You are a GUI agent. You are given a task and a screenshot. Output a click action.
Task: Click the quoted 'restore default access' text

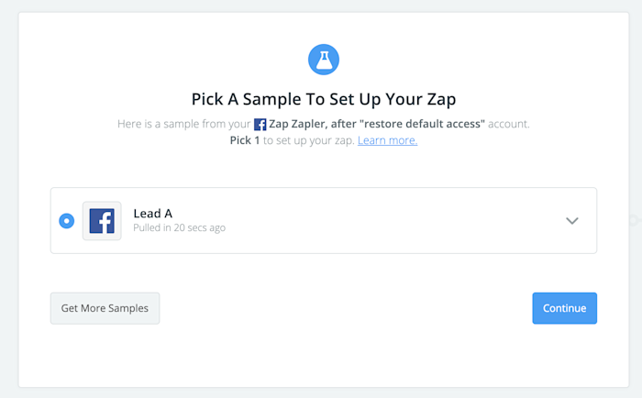pyautogui.click(x=423, y=124)
